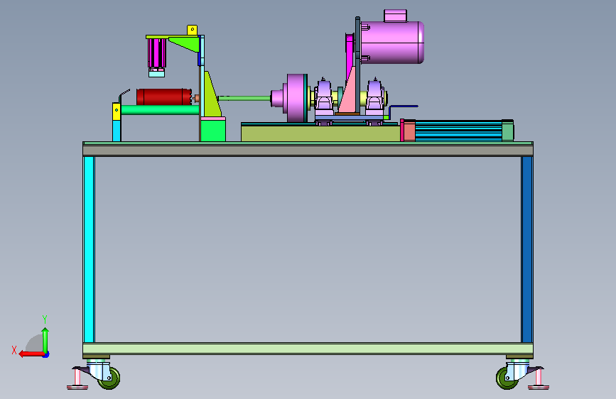Viewport: 616px width, 399px height.
Task: Select the yellow block on the left post
Action: (x=117, y=111)
